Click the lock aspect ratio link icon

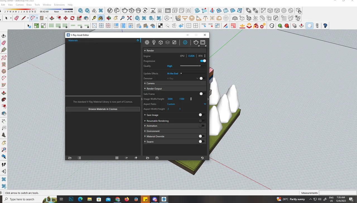tap(191, 99)
